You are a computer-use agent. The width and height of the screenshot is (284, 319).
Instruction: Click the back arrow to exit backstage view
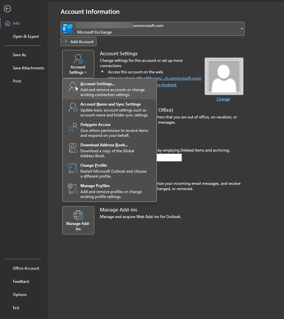[x=7, y=9]
